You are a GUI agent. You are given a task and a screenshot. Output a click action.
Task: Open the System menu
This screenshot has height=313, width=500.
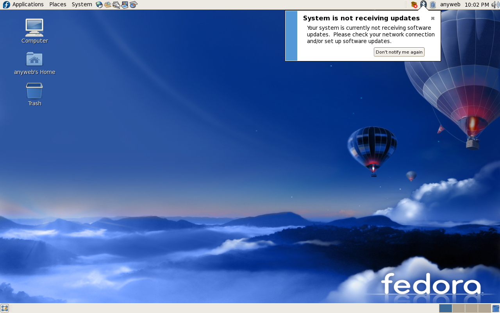[x=82, y=5]
